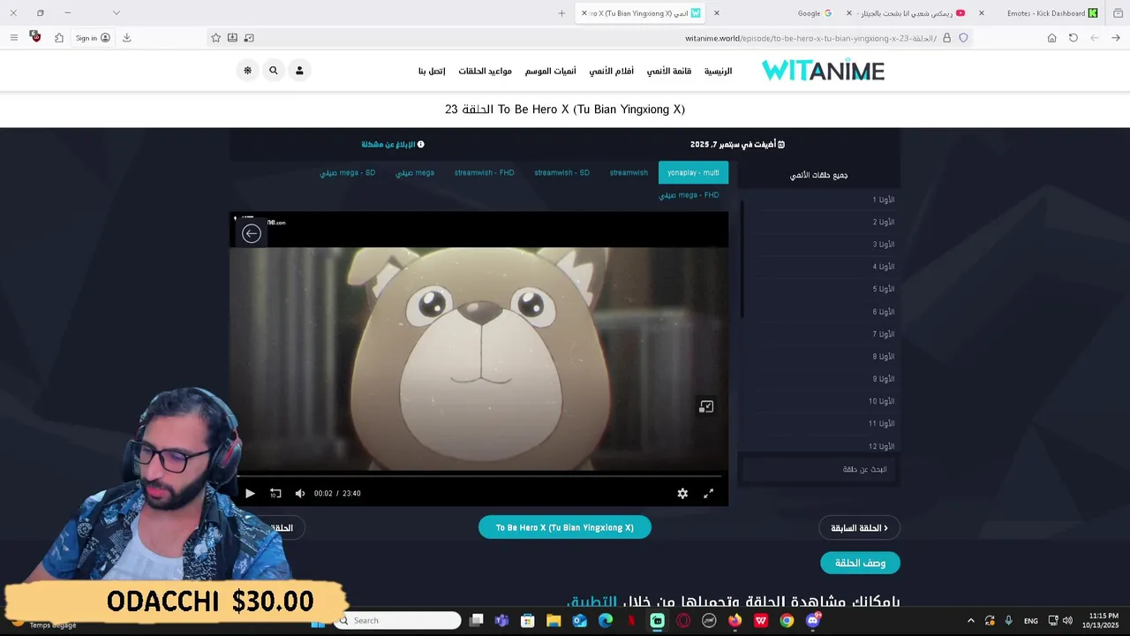
Task: Click the Windows taskbar Search box
Action: pos(397,621)
